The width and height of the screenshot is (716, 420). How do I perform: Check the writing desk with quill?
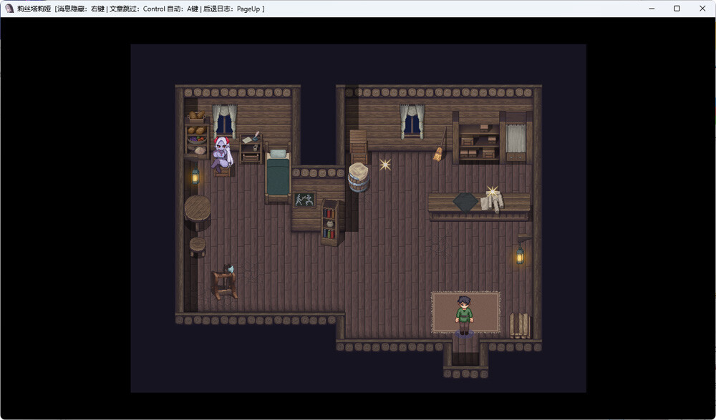click(x=251, y=147)
